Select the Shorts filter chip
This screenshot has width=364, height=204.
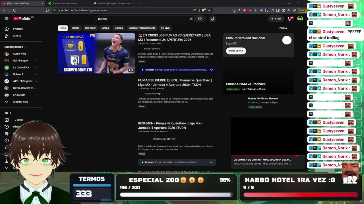[75, 28]
